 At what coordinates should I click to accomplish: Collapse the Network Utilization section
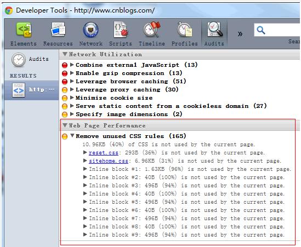click(x=65, y=54)
